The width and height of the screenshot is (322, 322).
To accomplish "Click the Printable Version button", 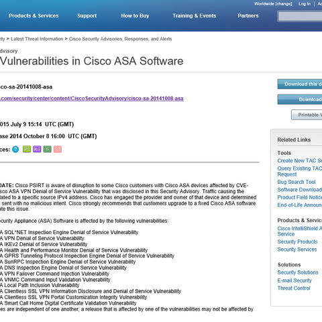I will tap(307, 115).
